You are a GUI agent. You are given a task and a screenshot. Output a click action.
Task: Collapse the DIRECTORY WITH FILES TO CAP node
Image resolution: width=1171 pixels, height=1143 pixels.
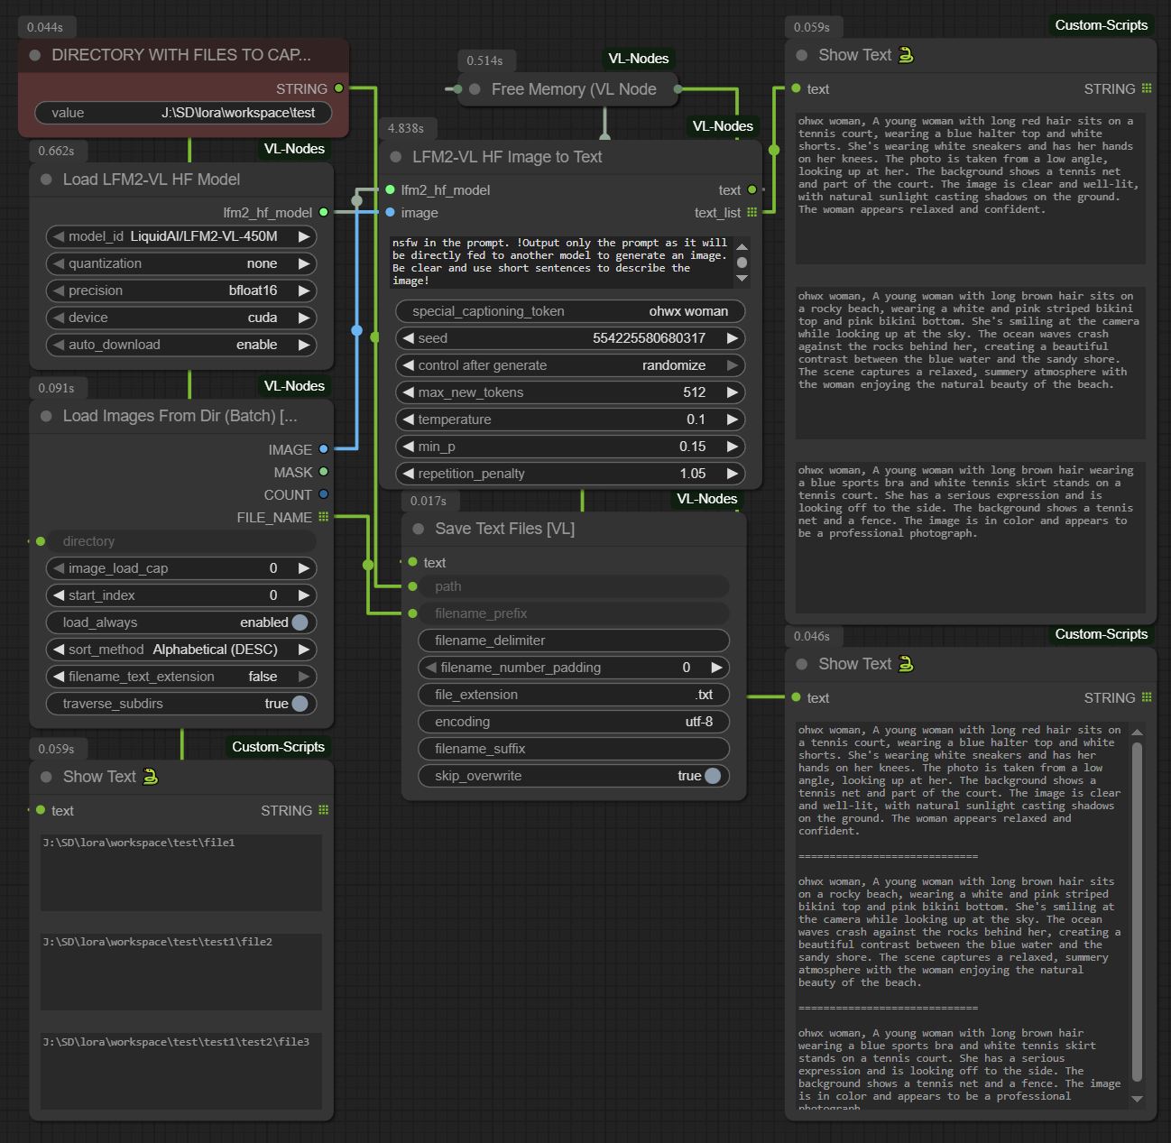coord(35,55)
